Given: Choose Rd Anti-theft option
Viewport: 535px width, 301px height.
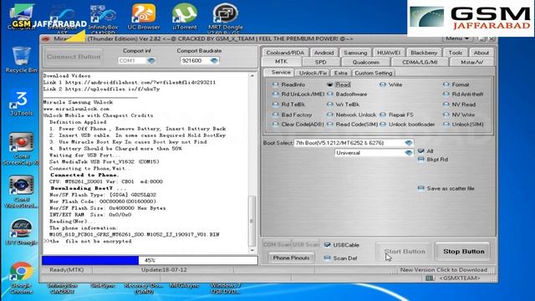Looking at the screenshot, I should pyautogui.click(x=463, y=94).
